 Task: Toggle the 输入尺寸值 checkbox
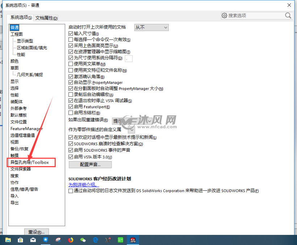[x=71, y=34]
